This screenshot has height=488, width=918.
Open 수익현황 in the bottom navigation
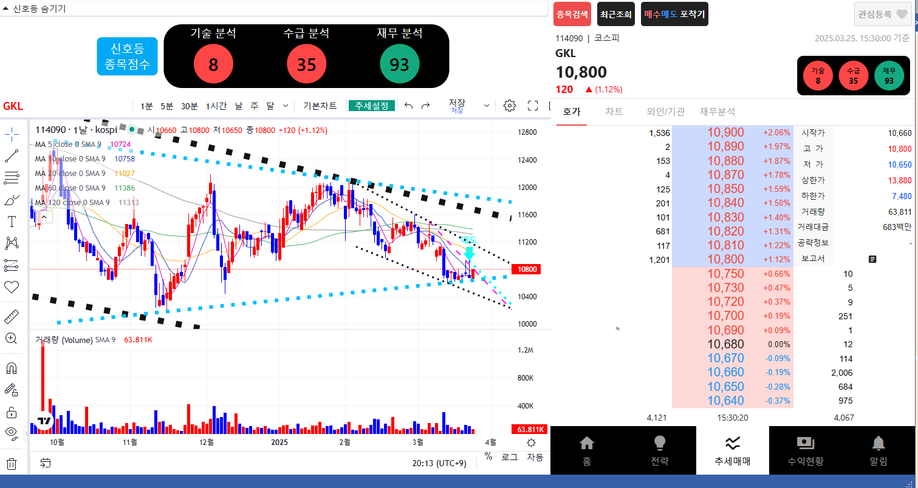805,450
